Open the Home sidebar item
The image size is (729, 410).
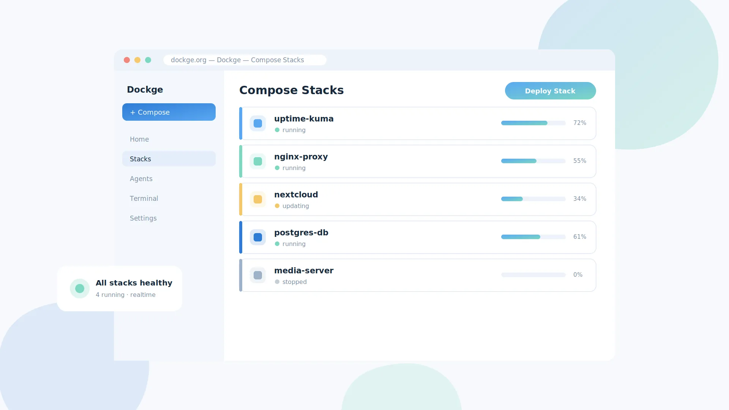(x=169, y=139)
